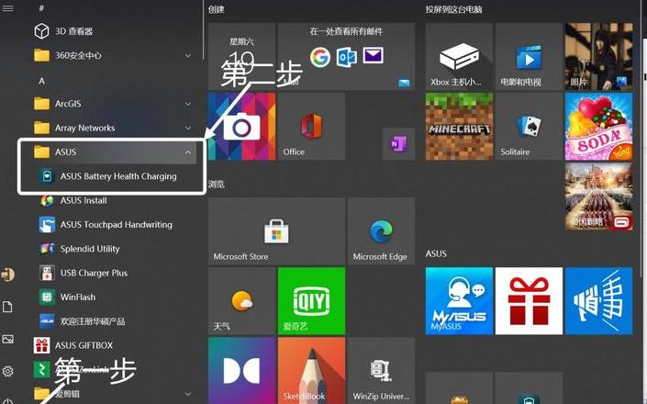The height and width of the screenshot is (404, 647).
Task: Launch Candy Crush Soda tile
Action: click(x=598, y=127)
